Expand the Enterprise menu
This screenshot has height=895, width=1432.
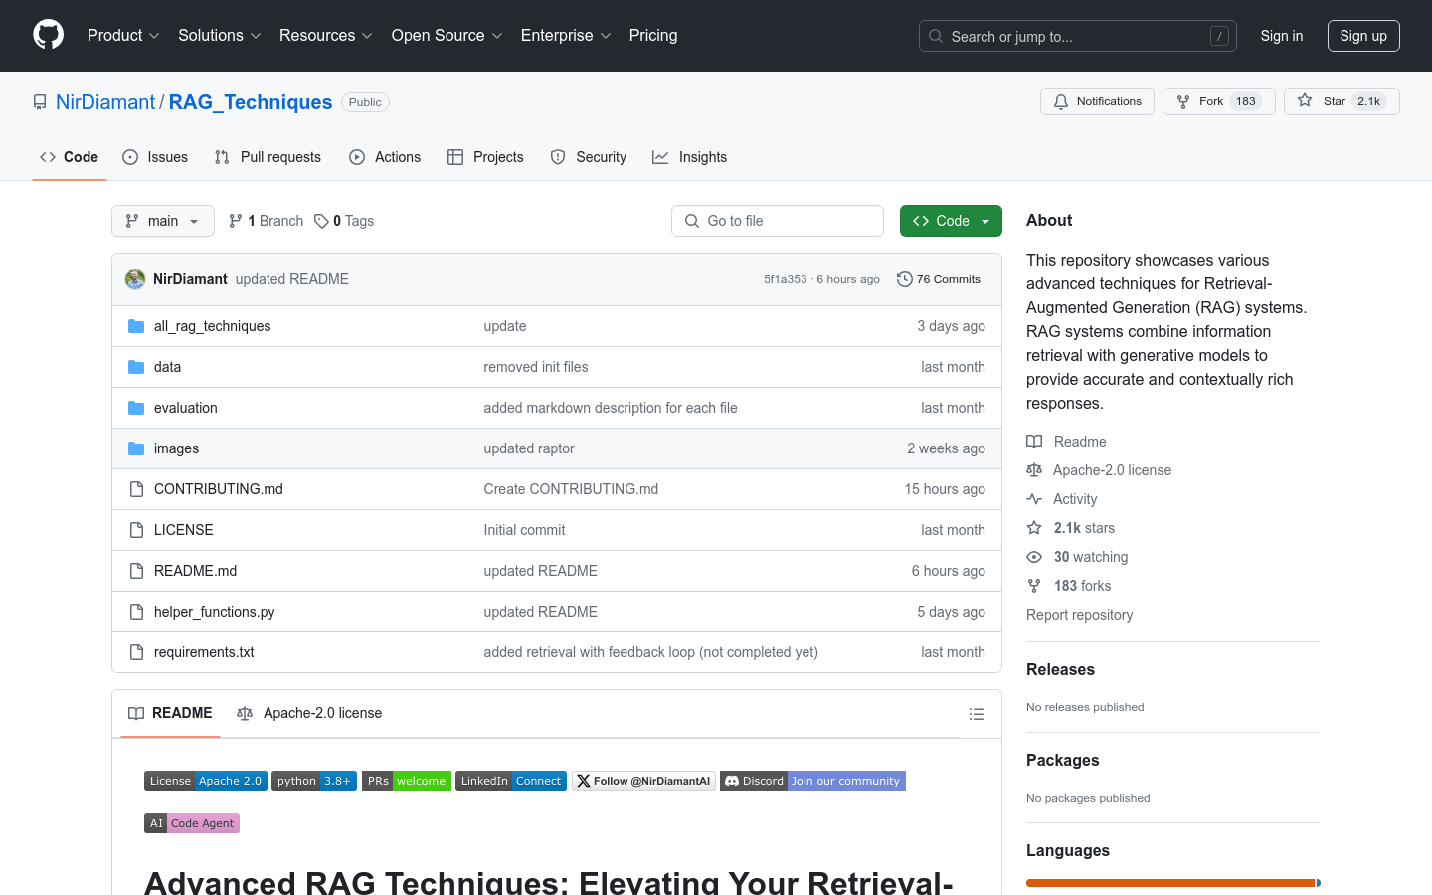pyautogui.click(x=566, y=36)
